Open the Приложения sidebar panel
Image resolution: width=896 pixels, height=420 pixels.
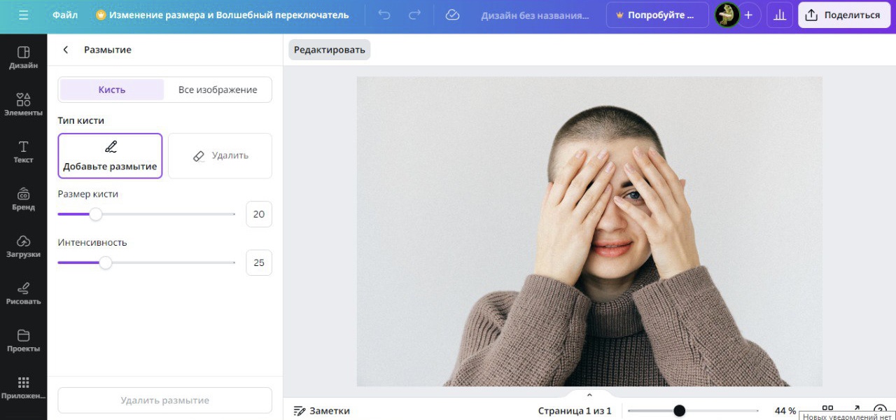pyautogui.click(x=23, y=388)
